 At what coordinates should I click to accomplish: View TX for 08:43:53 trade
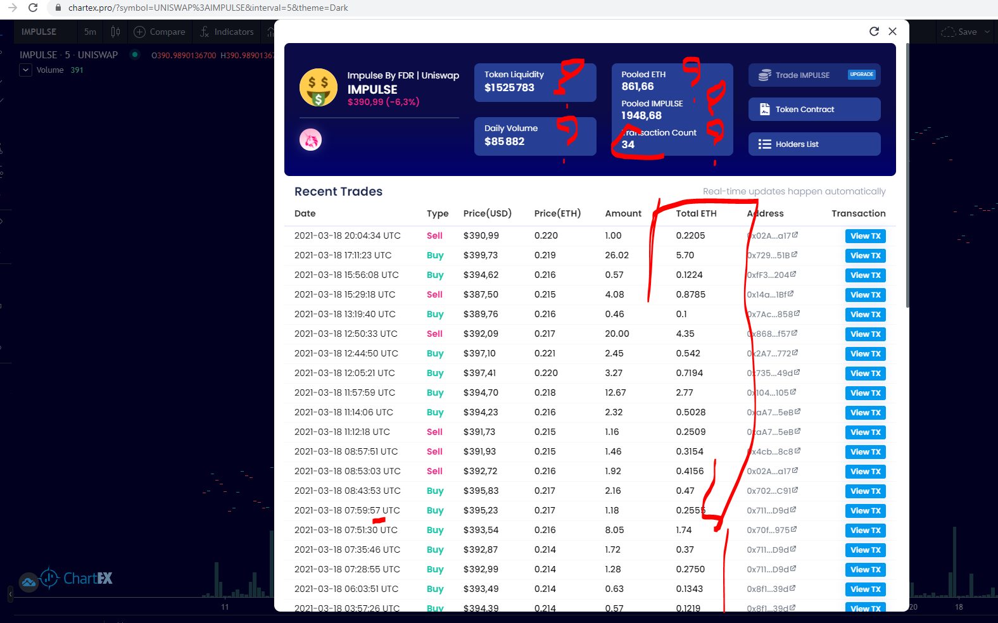866,491
